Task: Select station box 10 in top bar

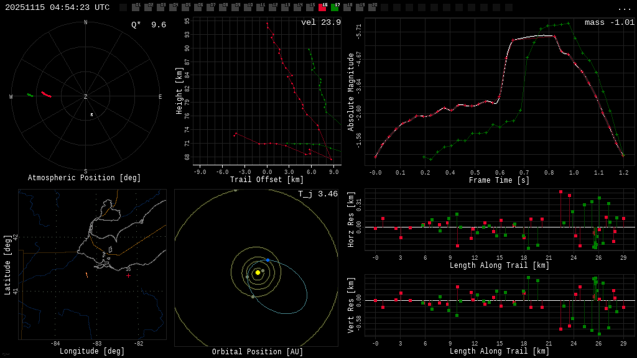Action: click(248, 7)
